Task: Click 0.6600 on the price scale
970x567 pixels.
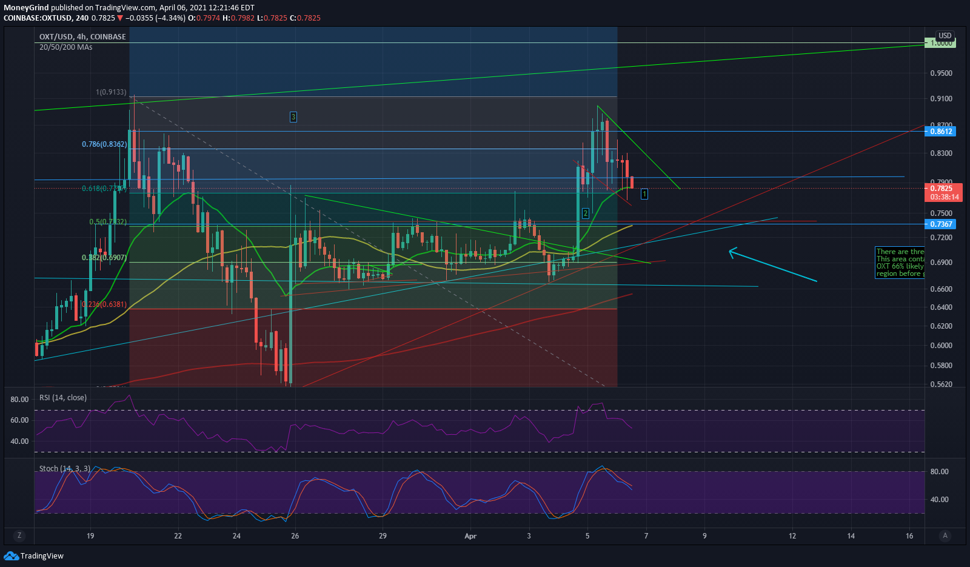Action: (x=941, y=289)
